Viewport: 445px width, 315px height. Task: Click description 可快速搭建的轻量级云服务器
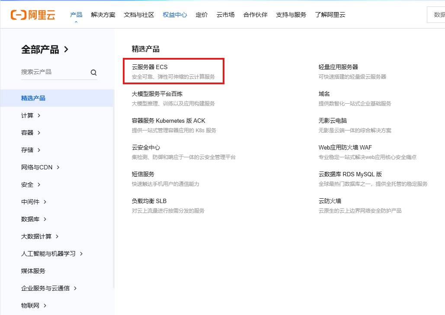(352, 76)
